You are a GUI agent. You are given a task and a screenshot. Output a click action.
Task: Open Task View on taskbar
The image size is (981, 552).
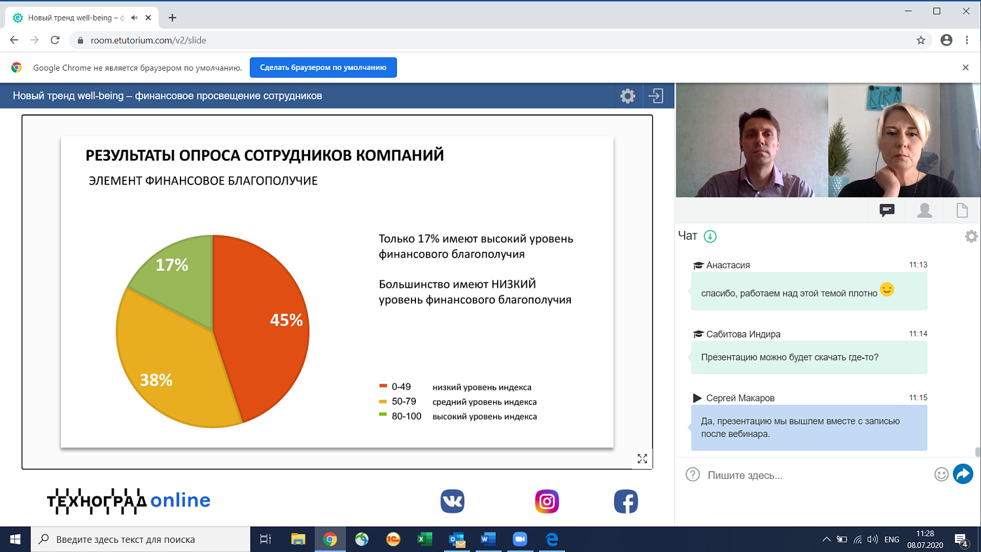[266, 540]
